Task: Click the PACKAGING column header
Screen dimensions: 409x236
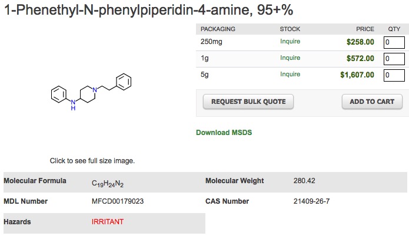Action: point(218,29)
